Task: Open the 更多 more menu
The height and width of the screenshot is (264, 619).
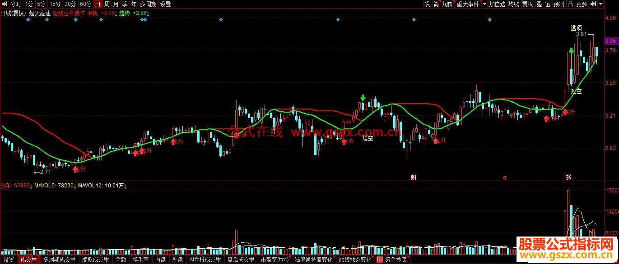Action: tap(582, 4)
